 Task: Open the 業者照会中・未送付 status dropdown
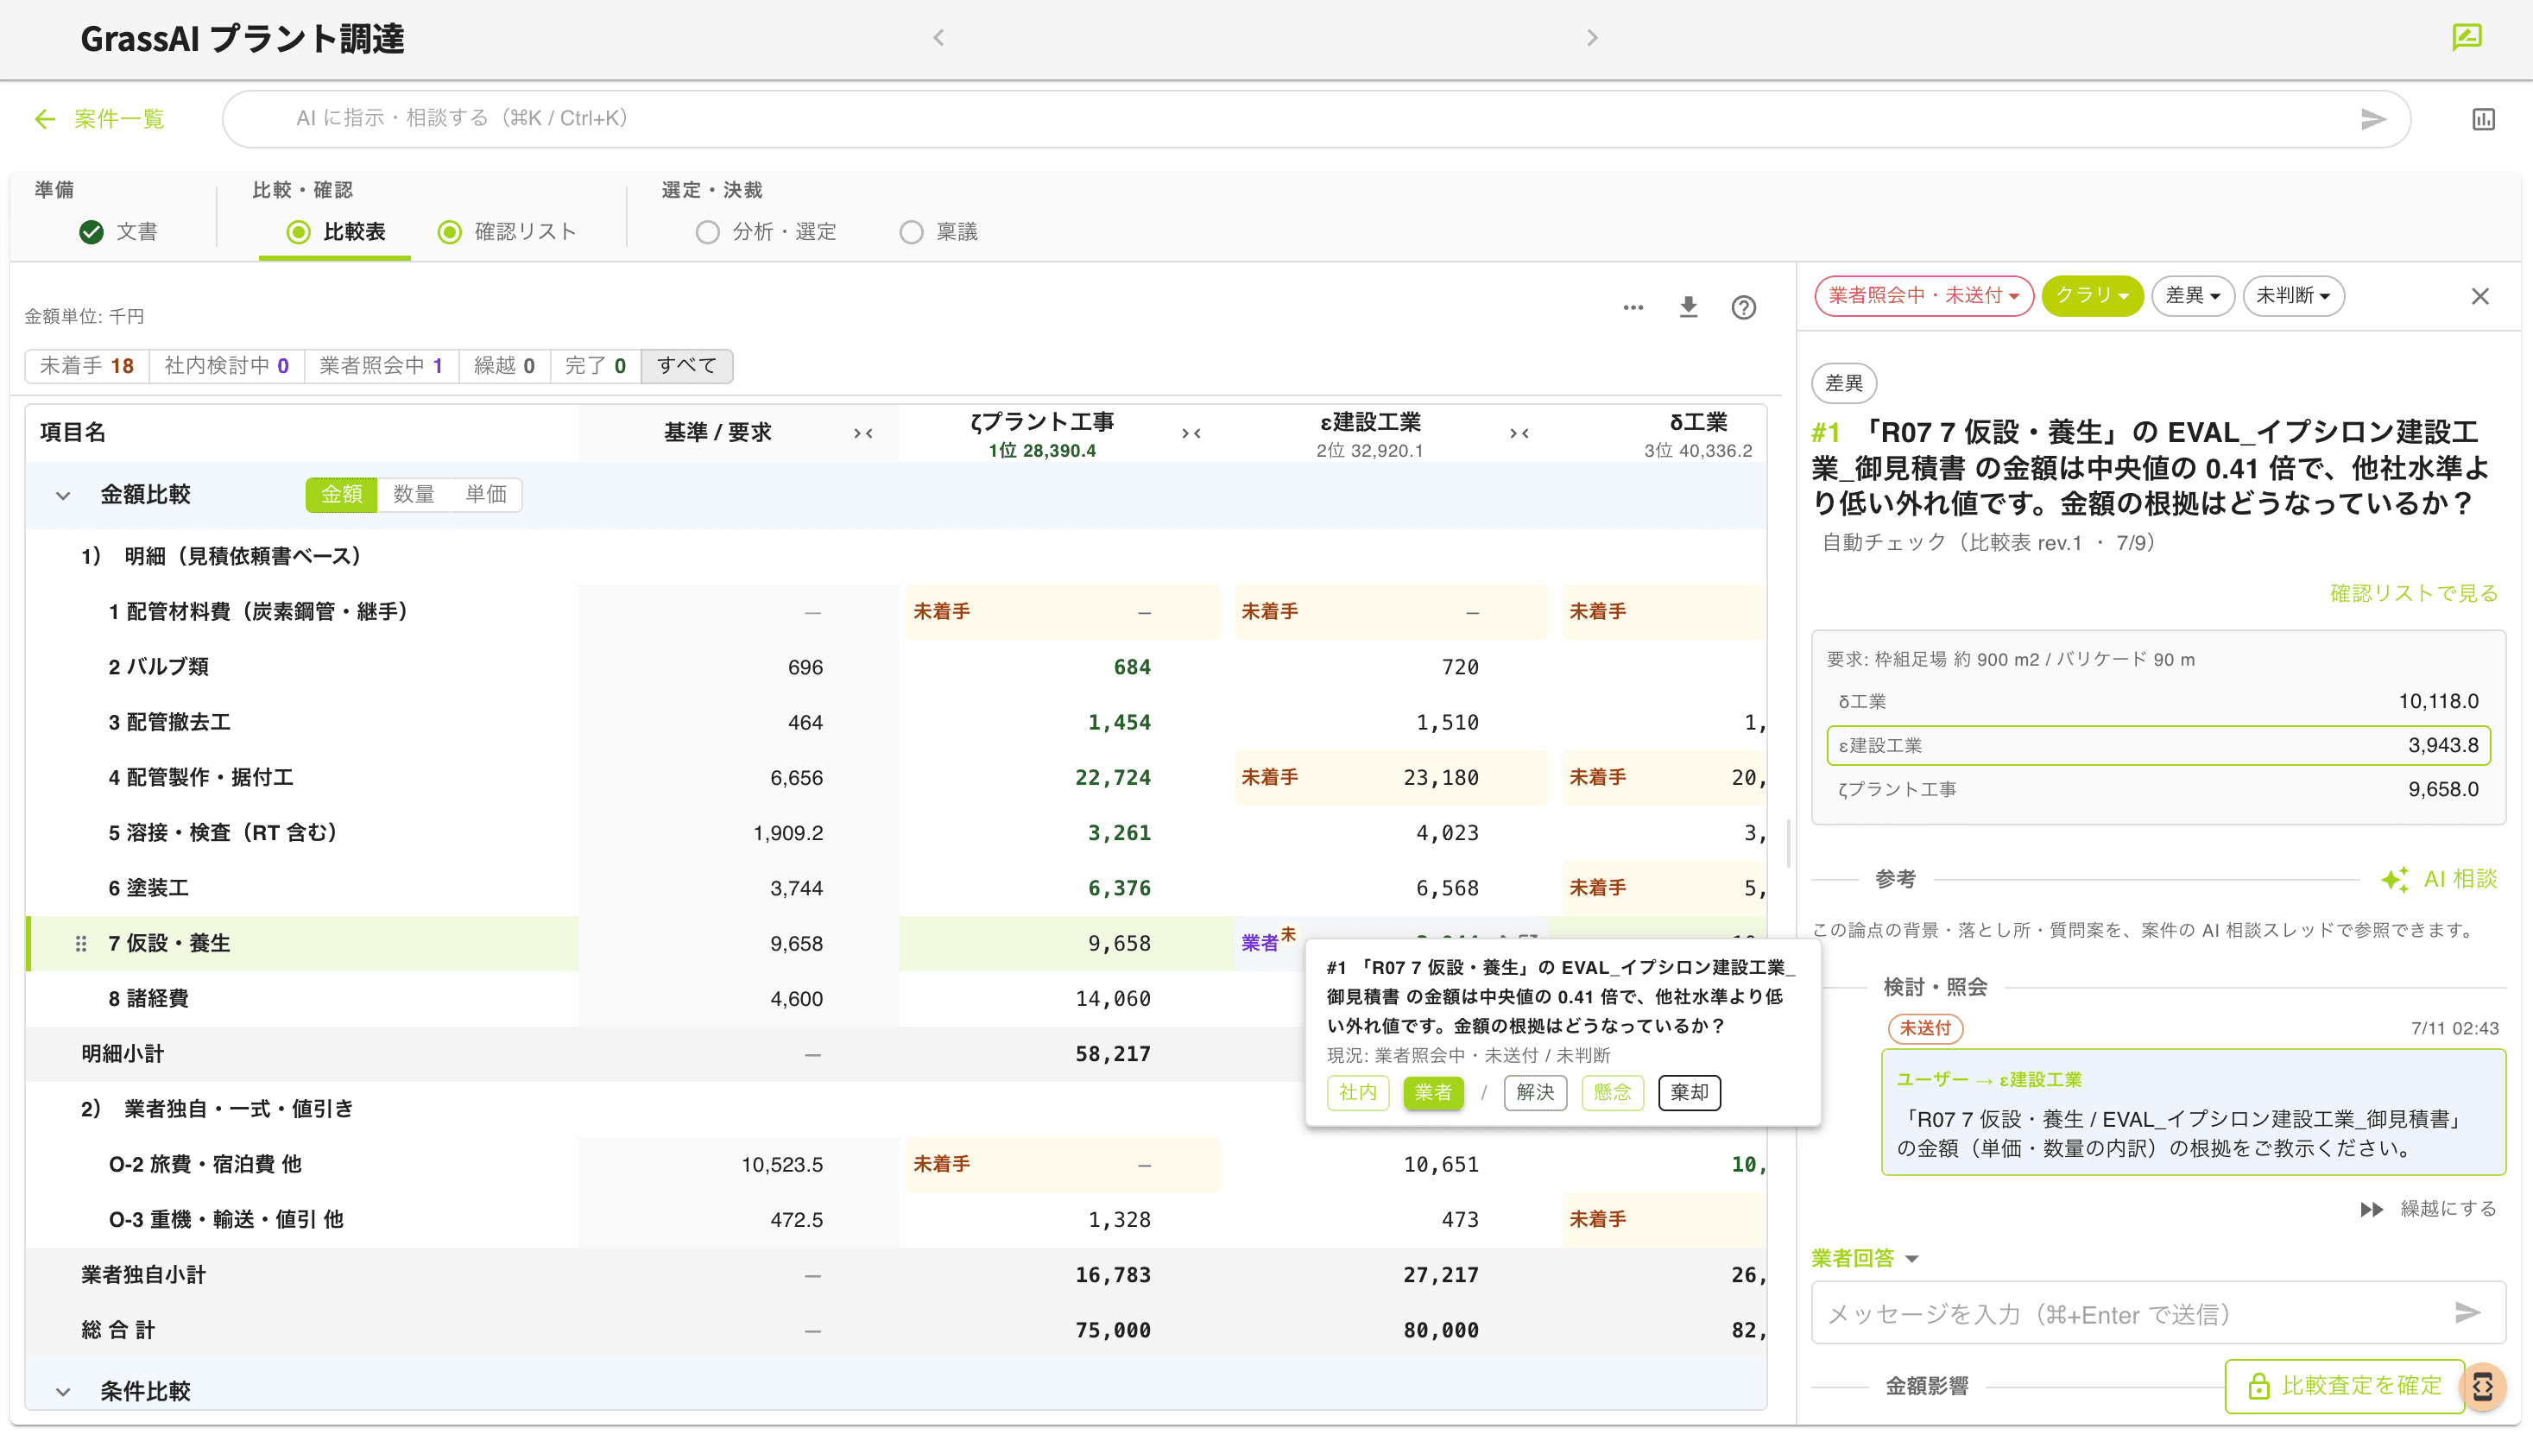(x=1923, y=295)
